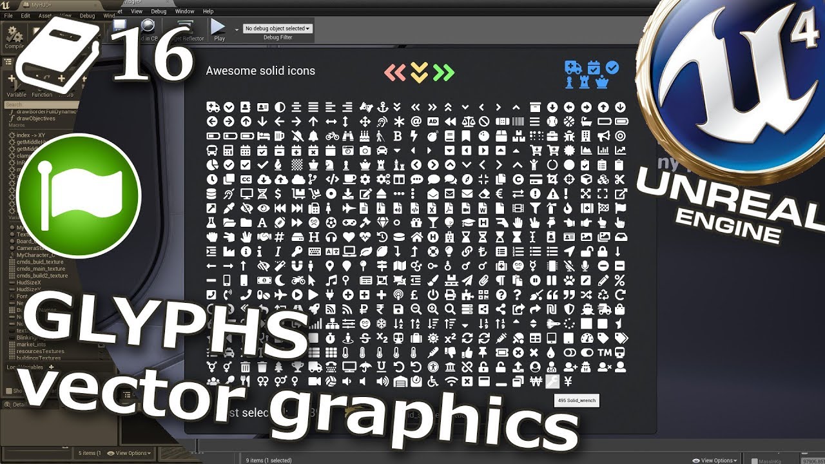Select the bullhorn glyph
The width and height of the screenshot is (825, 464).
click(603, 136)
